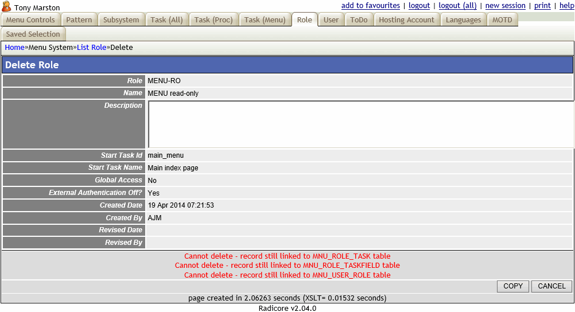
Task: Open the Languages tab
Action: tap(463, 20)
